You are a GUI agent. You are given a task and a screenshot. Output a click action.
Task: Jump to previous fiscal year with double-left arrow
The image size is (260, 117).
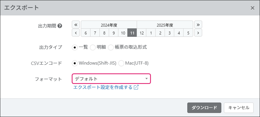(x=76, y=24)
